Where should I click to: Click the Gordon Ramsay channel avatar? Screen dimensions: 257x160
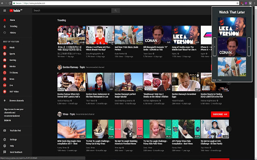tap(59, 67)
